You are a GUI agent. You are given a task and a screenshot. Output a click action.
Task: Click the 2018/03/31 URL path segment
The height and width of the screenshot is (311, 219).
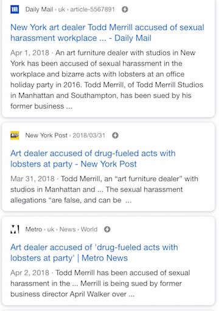coord(89,135)
